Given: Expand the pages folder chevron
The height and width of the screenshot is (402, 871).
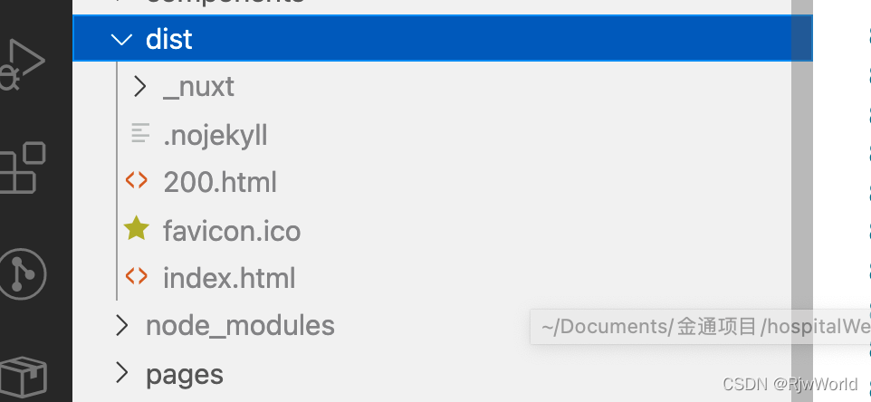Looking at the screenshot, I should click(x=121, y=373).
